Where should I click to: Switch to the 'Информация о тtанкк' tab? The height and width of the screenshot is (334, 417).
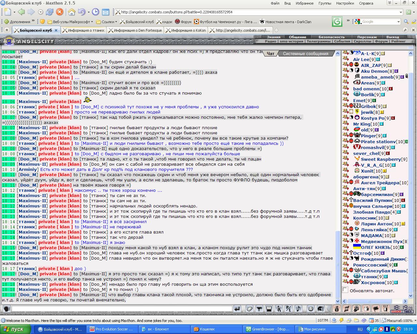pos(83,30)
